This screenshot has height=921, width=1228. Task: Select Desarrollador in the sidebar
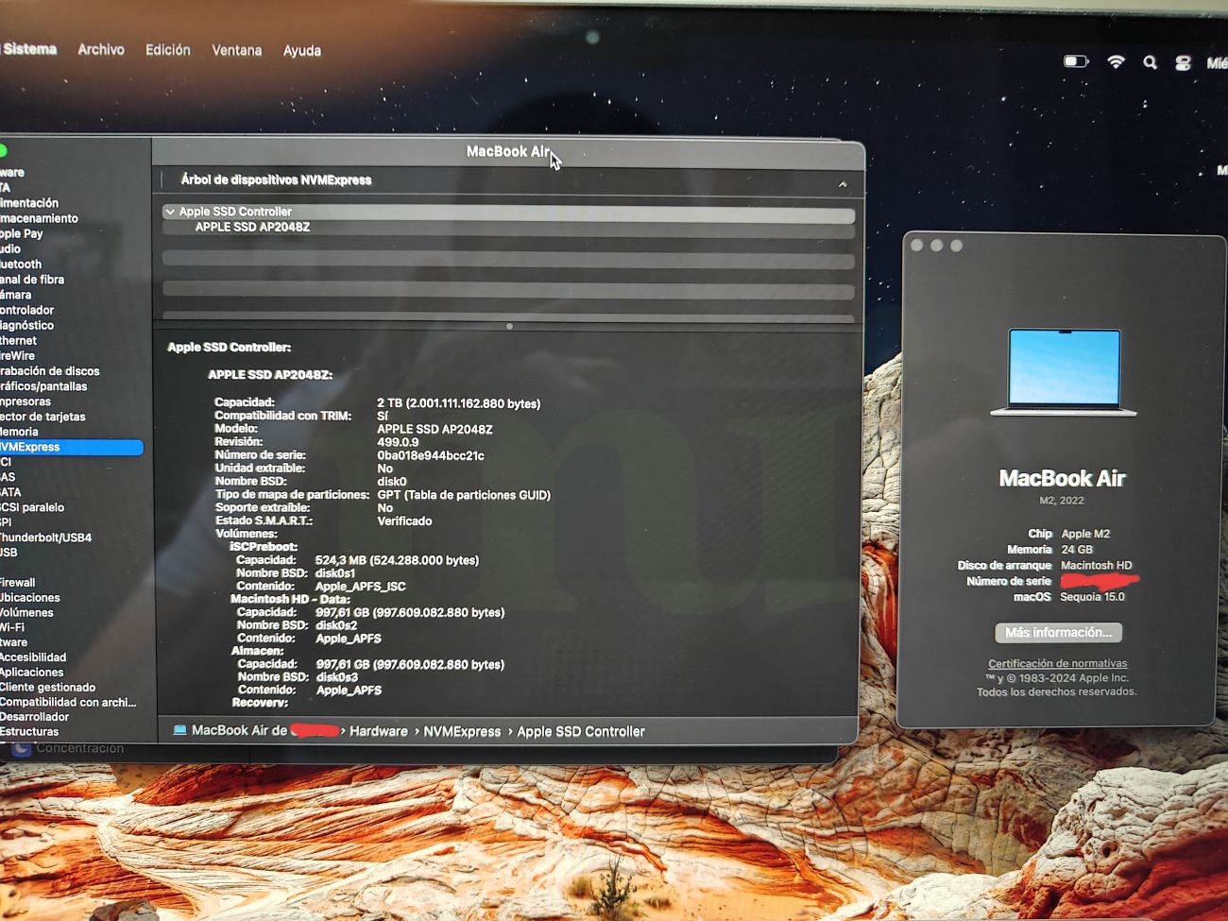34,717
